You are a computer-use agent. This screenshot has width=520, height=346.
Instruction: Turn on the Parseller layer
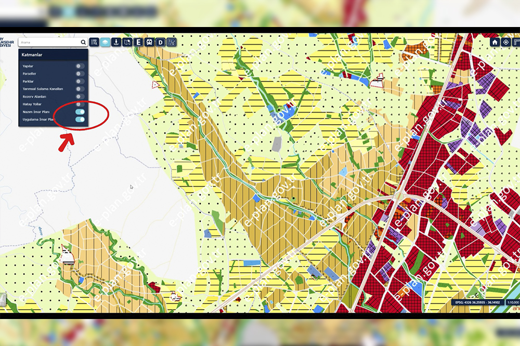[x=80, y=74]
